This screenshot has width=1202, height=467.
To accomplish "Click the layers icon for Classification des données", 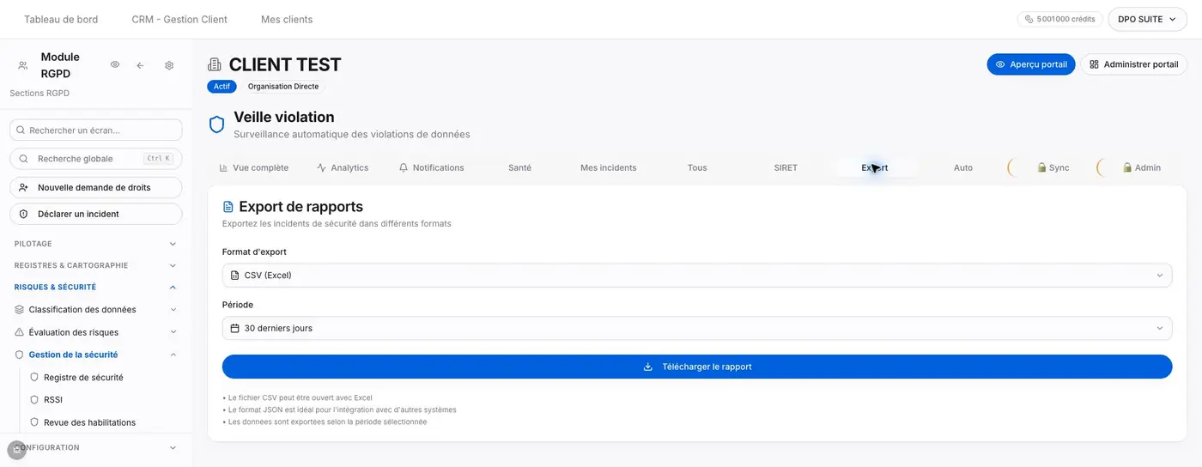I will click(x=20, y=310).
